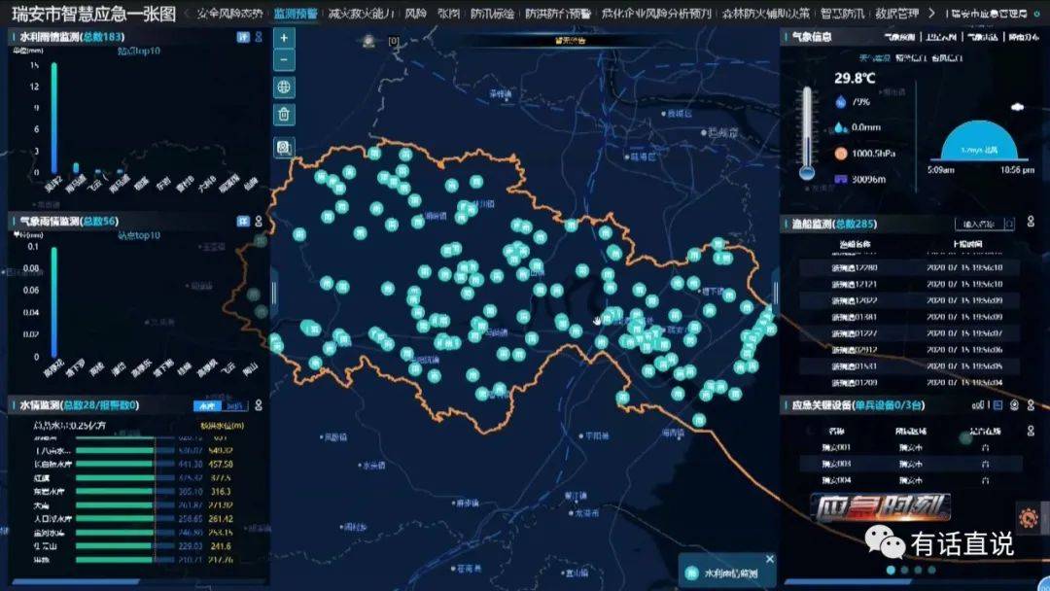Screen dimensions: 1050x591
Task: Select third pagination dot at bottom right
Action: pyautogui.click(x=918, y=571)
